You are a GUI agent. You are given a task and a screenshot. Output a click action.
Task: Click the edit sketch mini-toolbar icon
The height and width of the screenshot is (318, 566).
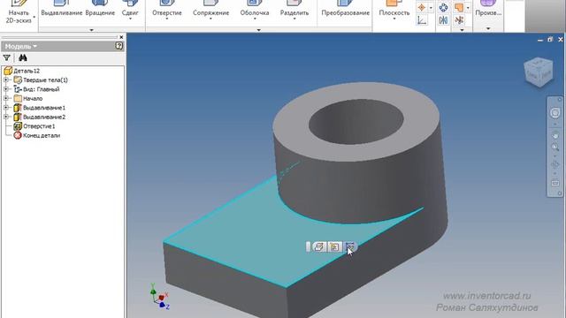coord(318,246)
